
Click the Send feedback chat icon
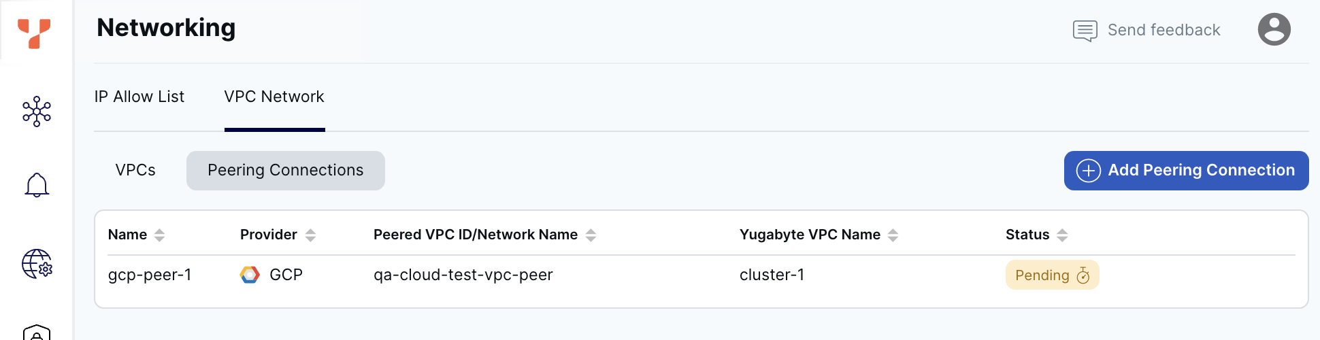1085,31
